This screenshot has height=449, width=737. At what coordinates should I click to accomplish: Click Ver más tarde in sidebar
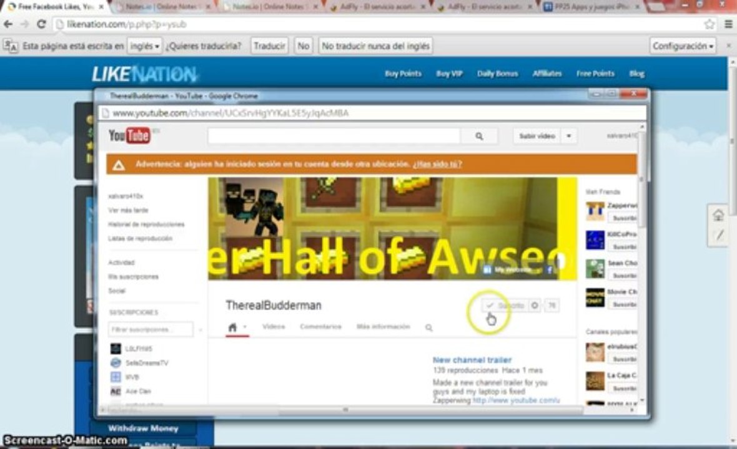click(x=128, y=210)
